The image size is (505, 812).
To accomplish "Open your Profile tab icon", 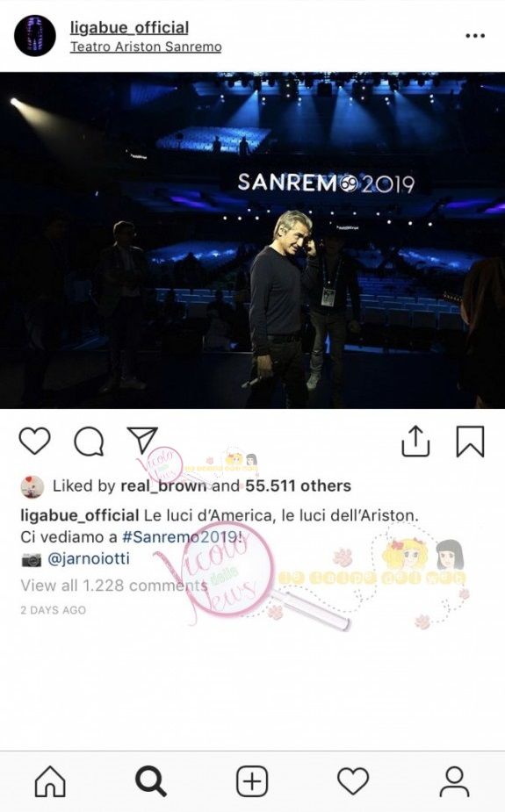I will (454, 781).
